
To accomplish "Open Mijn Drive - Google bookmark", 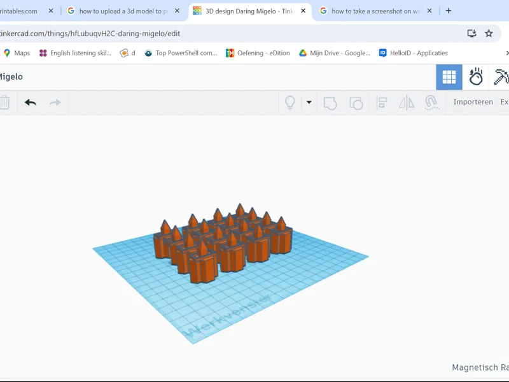I will pyautogui.click(x=335, y=53).
